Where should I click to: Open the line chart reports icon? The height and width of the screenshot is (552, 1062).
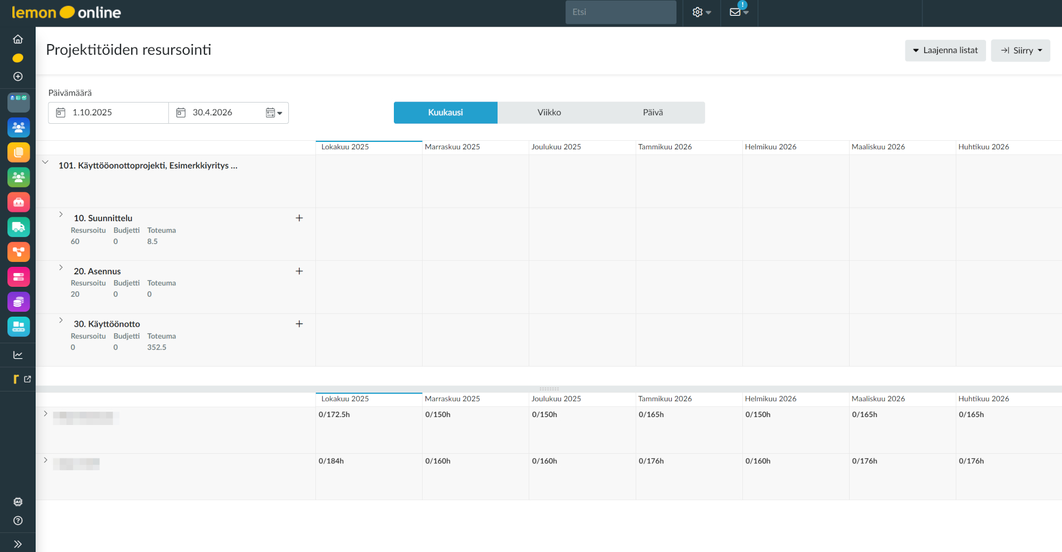pos(18,355)
